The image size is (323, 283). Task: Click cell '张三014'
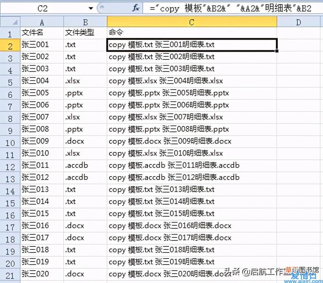pos(42,202)
